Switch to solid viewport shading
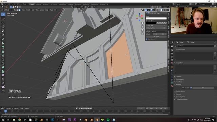Image resolution: width=217 pixels, height=122 pixels. coord(161,10)
